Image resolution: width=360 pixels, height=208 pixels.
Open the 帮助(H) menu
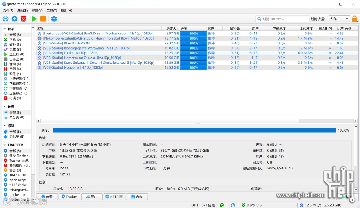coord(66,11)
